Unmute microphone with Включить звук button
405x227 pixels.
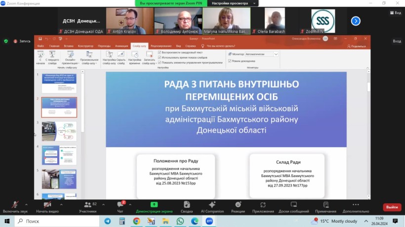click(14, 205)
